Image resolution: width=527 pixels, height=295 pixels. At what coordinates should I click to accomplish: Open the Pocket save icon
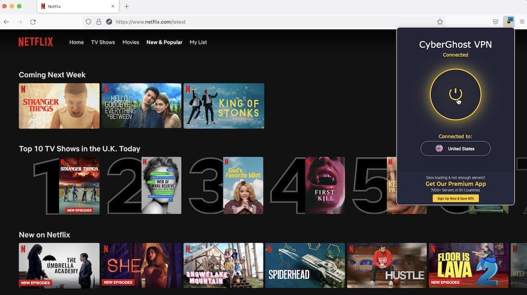click(x=495, y=22)
